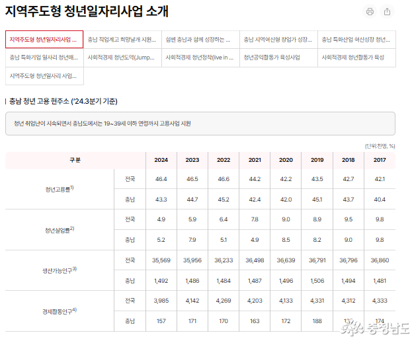Click the 157 충남 active population cell
The width and height of the screenshot is (410, 337).
[x=161, y=321]
